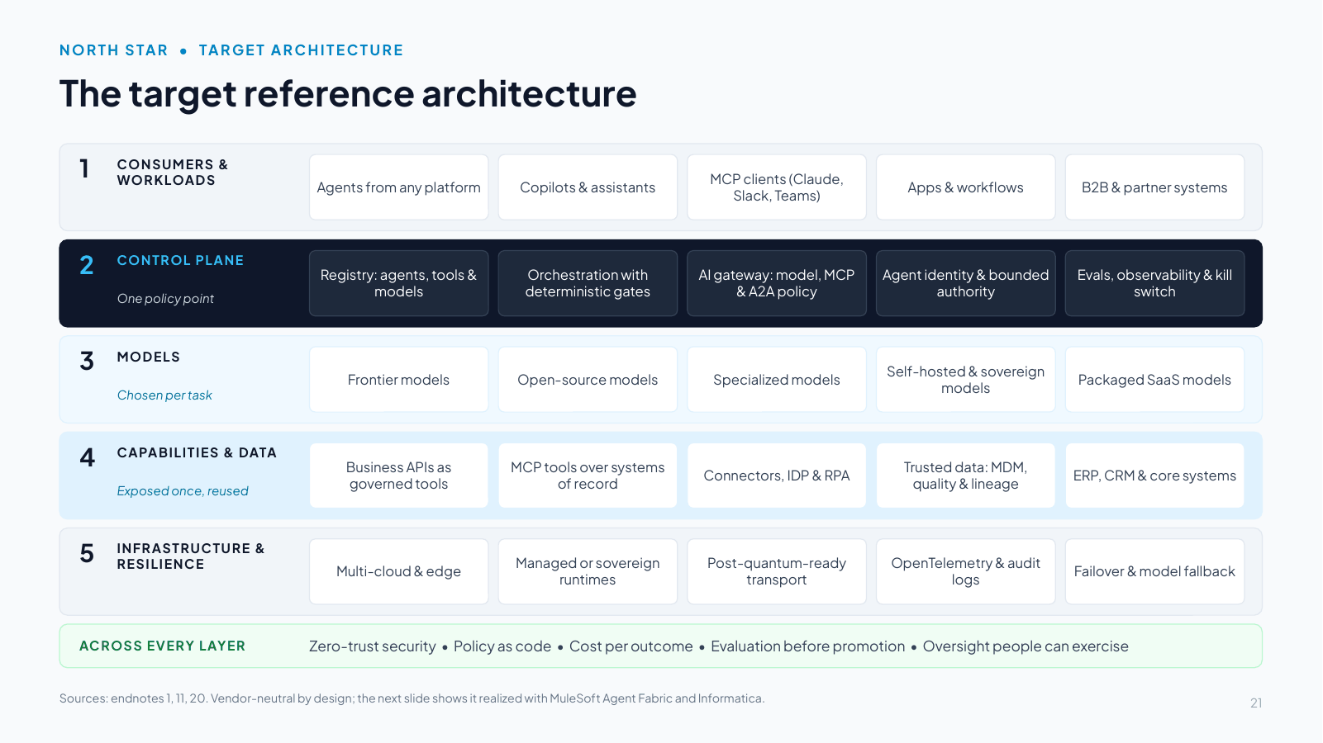Click the 'B2B & partner systems' box

[1154, 187]
